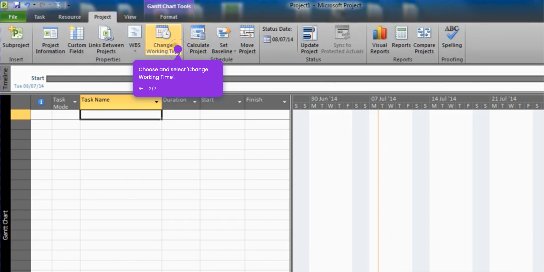Open Custom Fields
Viewport: 544px width, 272px height.
click(77, 40)
